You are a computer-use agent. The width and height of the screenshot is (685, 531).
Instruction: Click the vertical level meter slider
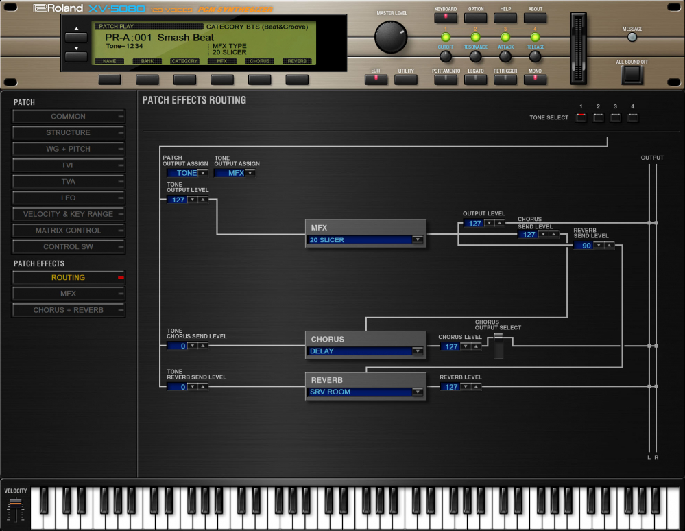578,48
